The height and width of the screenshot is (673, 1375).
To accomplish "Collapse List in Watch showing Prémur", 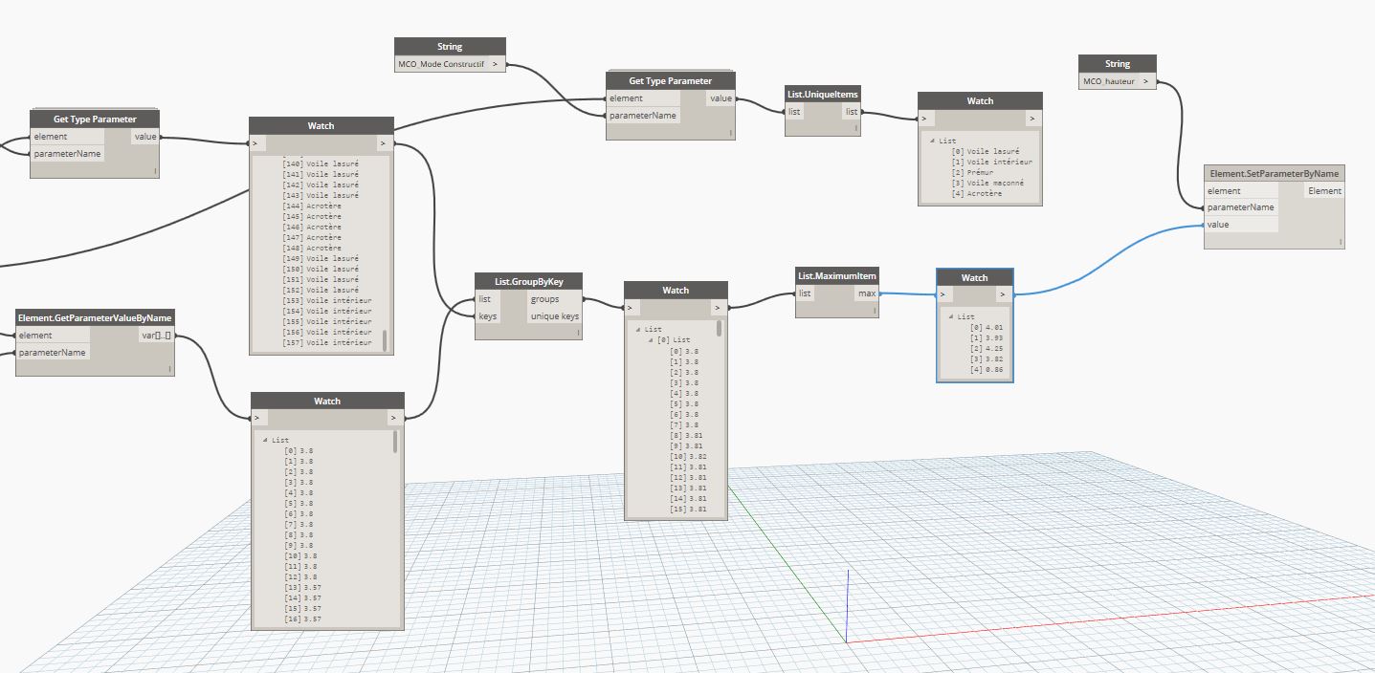I will tap(932, 141).
